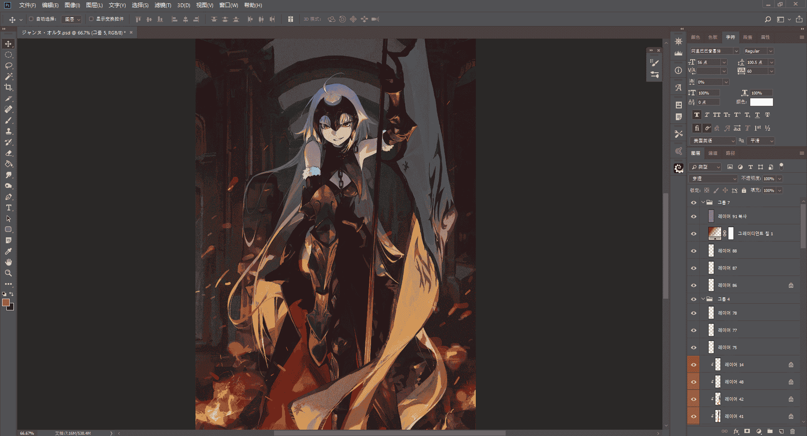Switch to the 通道 tab
The image size is (807, 436).
713,153
